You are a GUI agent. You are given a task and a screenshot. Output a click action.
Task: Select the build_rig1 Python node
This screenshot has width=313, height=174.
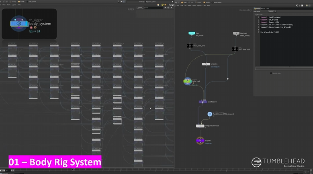click(188, 81)
